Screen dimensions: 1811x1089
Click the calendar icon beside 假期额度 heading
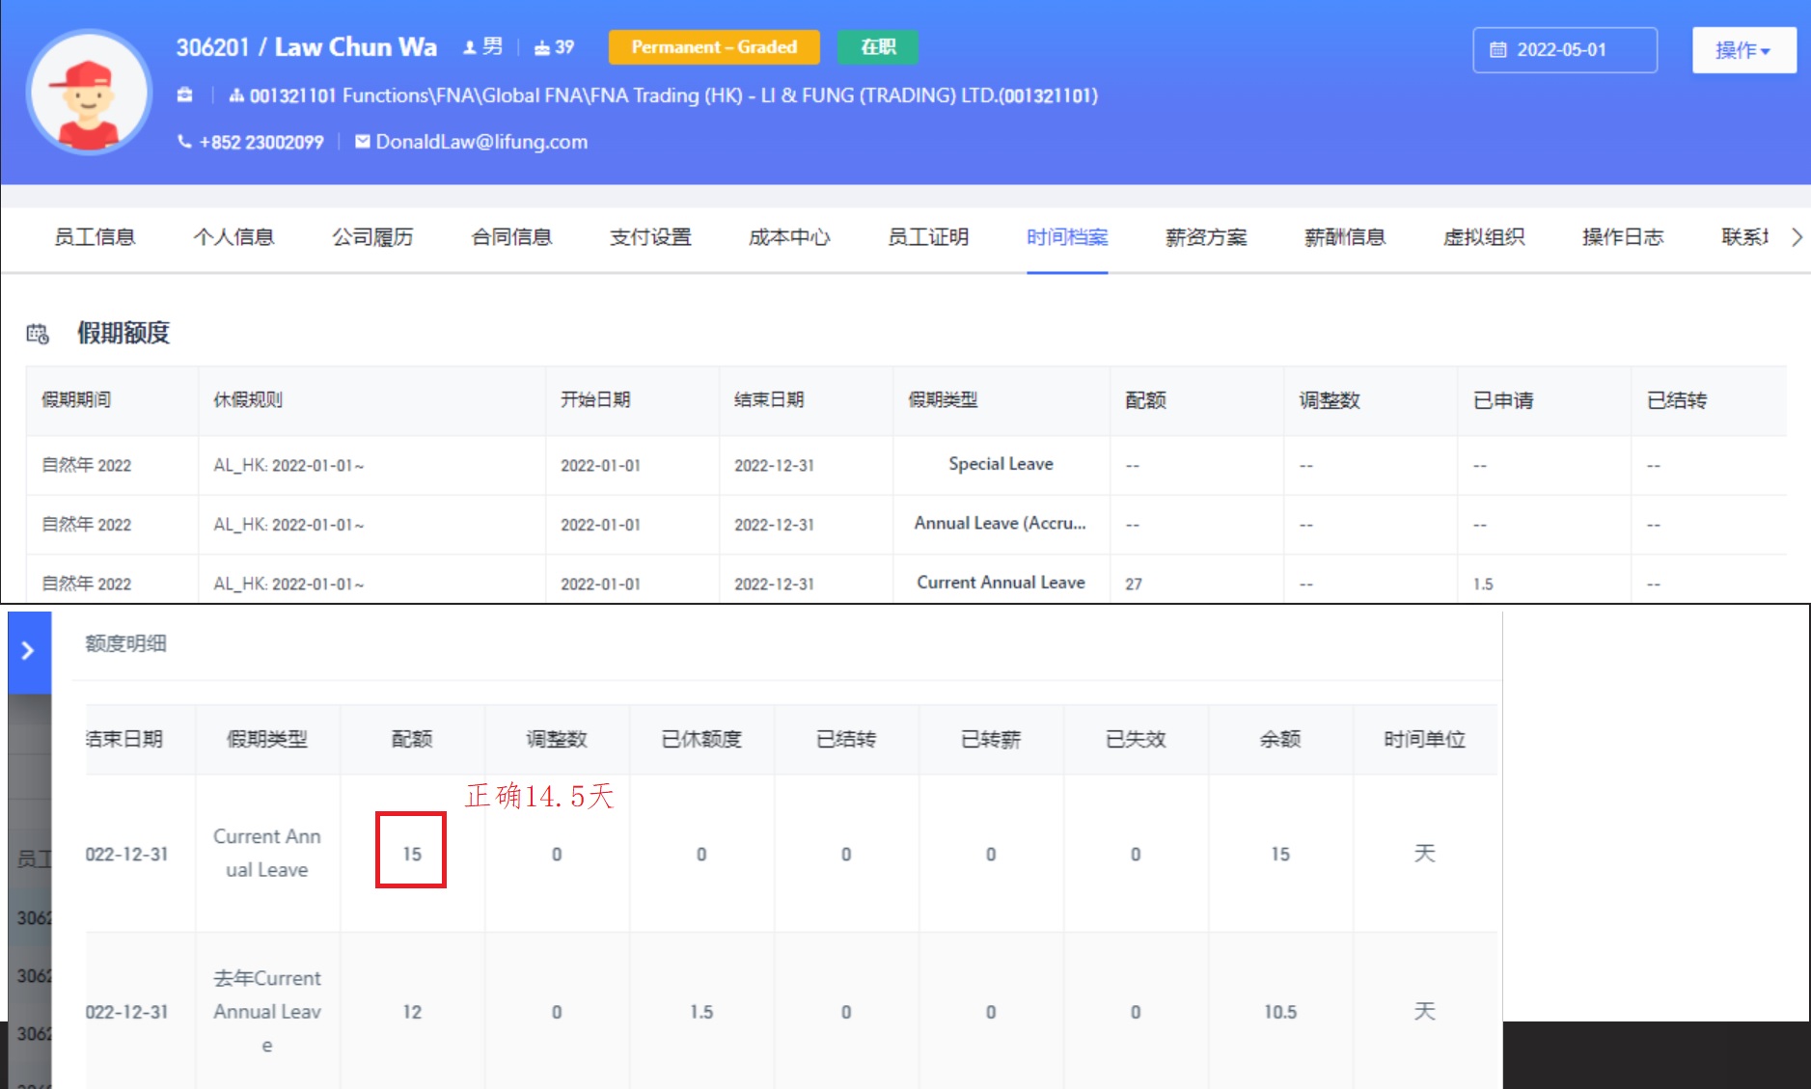(38, 334)
